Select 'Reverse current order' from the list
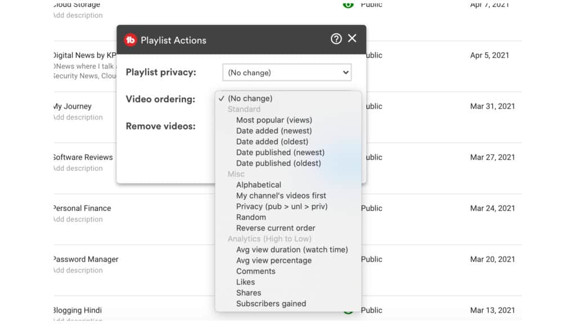Viewport: 576px width, 324px height. tap(275, 228)
